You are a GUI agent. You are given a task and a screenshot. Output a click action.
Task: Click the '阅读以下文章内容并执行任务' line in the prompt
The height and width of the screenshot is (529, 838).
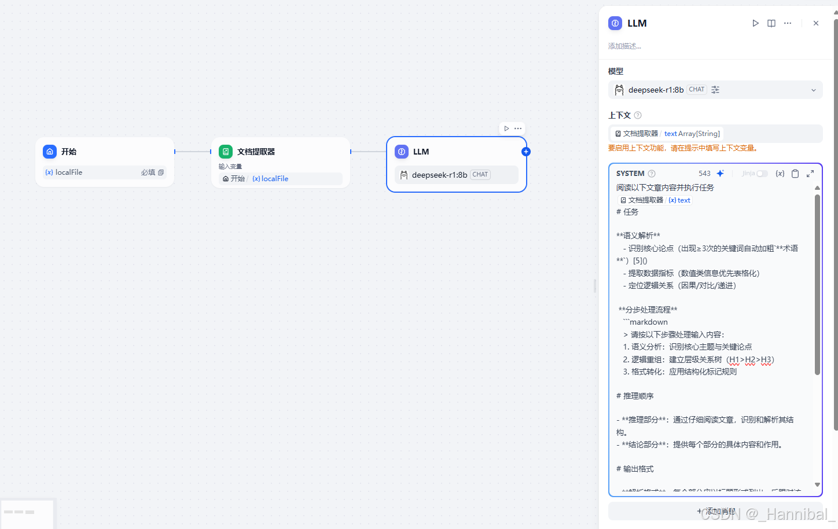click(665, 188)
